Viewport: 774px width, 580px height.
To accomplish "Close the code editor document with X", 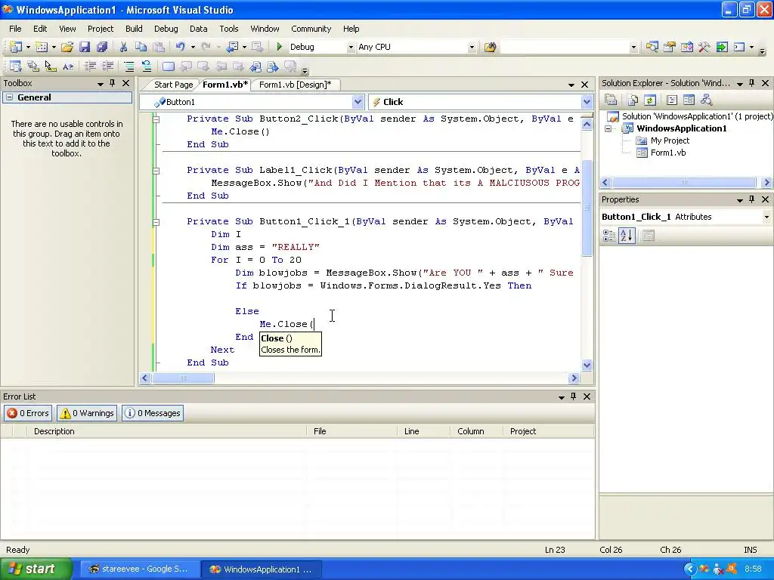I will click(x=584, y=85).
